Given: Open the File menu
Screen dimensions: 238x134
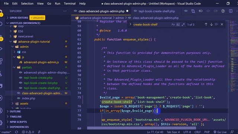Looking at the screenshot, I should [6, 3].
